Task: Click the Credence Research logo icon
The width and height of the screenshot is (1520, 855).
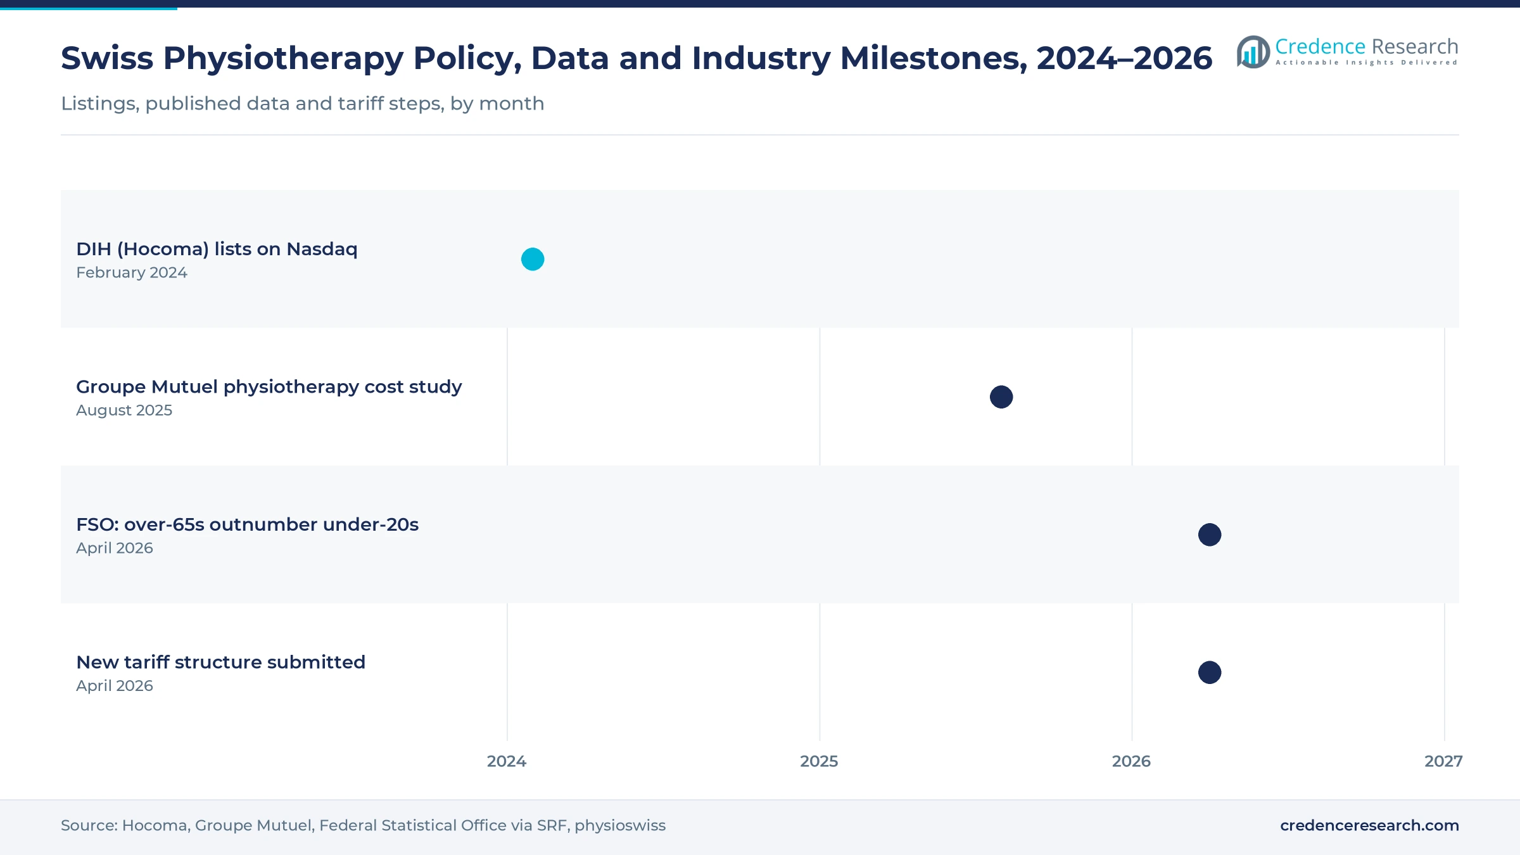Action: click(x=1253, y=52)
